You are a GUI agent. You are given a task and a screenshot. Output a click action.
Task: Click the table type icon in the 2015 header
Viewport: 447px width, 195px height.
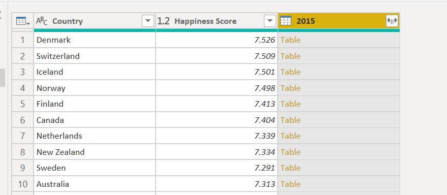pyautogui.click(x=286, y=21)
